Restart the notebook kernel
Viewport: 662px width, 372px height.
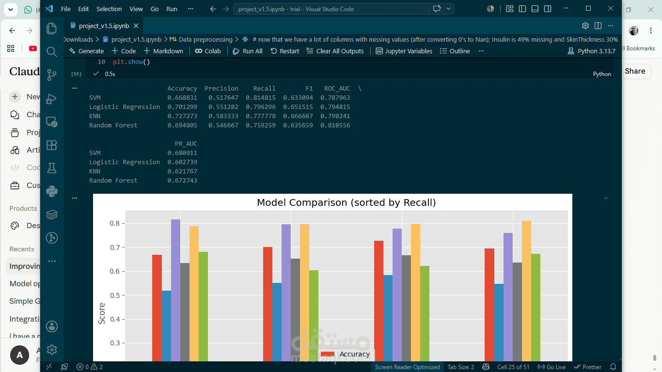[x=285, y=51]
